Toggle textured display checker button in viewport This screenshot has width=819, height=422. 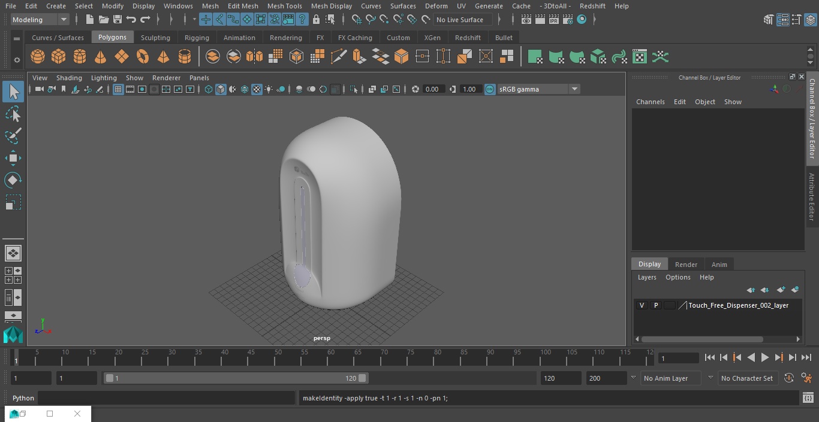(257, 89)
